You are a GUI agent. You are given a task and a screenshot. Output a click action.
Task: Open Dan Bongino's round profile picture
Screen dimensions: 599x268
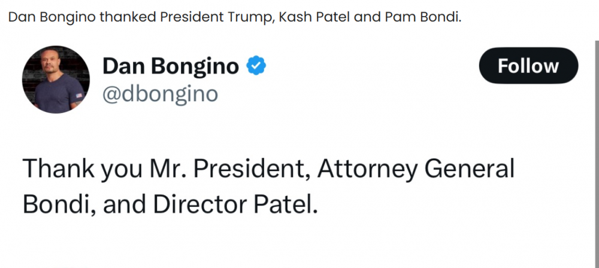tap(56, 80)
